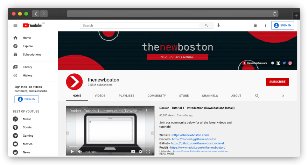Select the HOME channel tab
Screen dimensions: 308x165
[x=77, y=96]
